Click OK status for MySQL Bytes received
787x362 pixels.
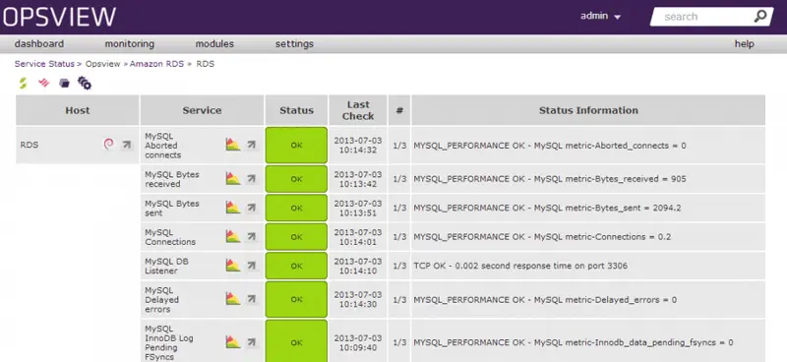tap(297, 179)
